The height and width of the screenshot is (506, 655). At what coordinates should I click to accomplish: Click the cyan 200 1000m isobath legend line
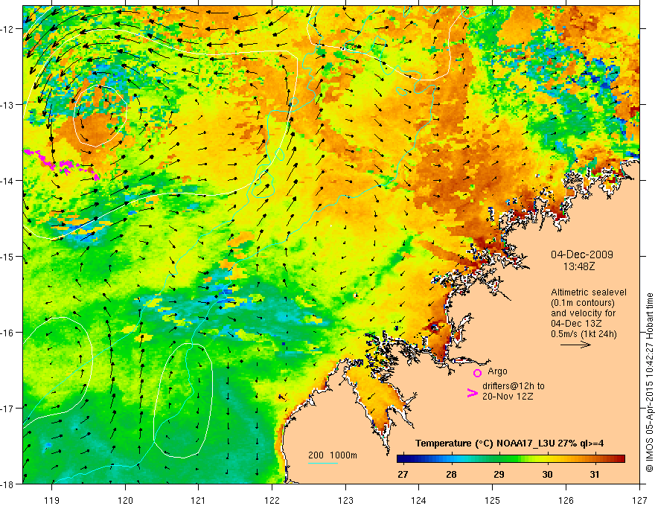pyautogui.click(x=323, y=463)
